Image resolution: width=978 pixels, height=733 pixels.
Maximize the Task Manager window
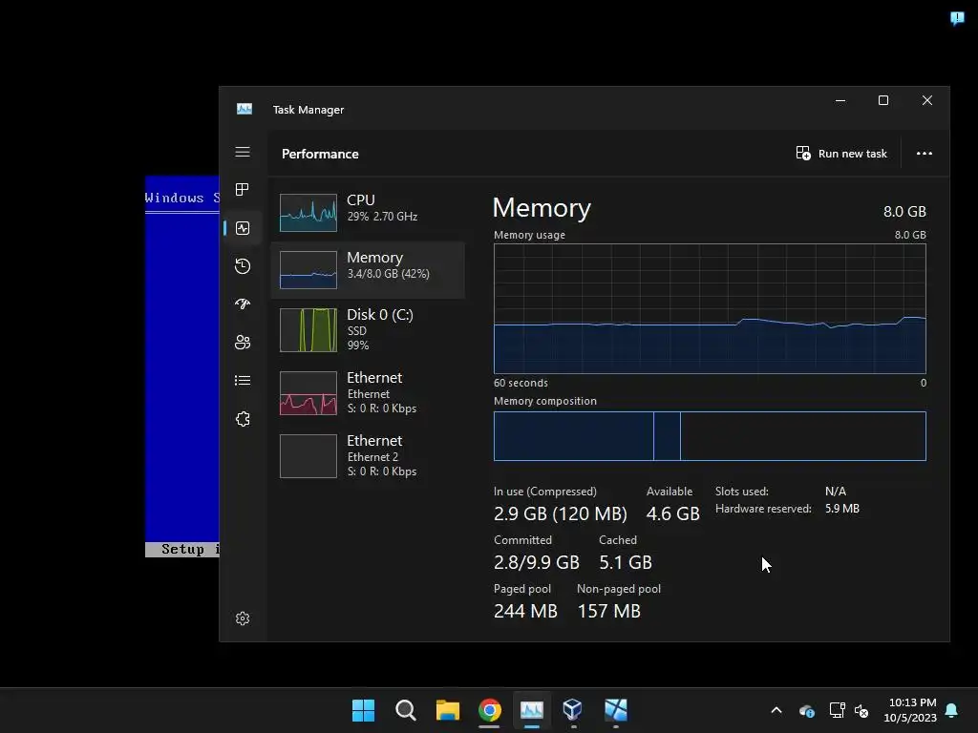pos(883,100)
